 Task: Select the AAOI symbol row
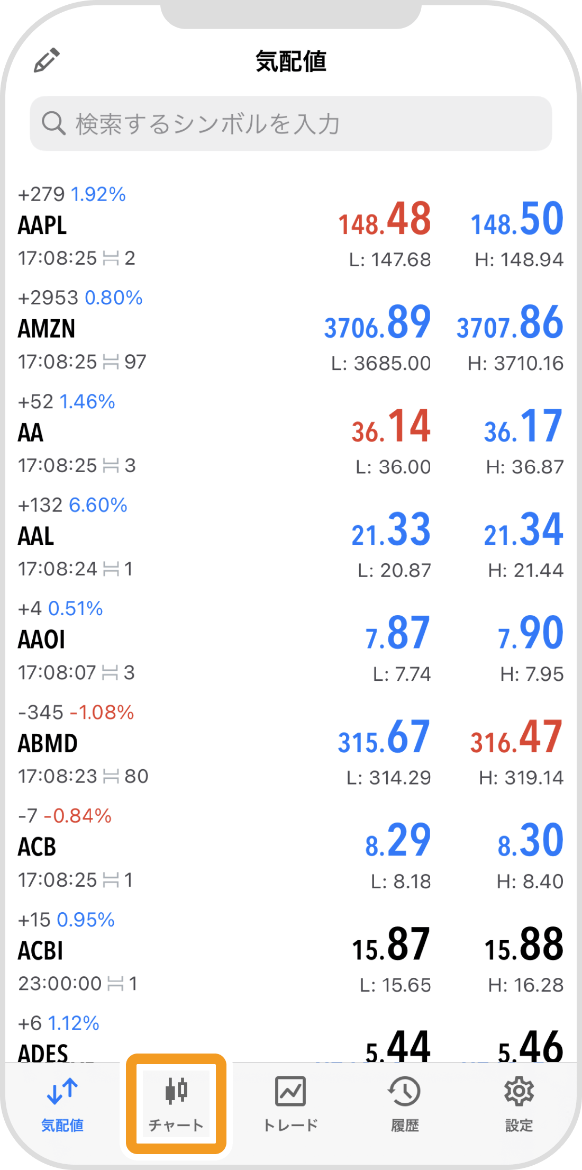[291, 641]
